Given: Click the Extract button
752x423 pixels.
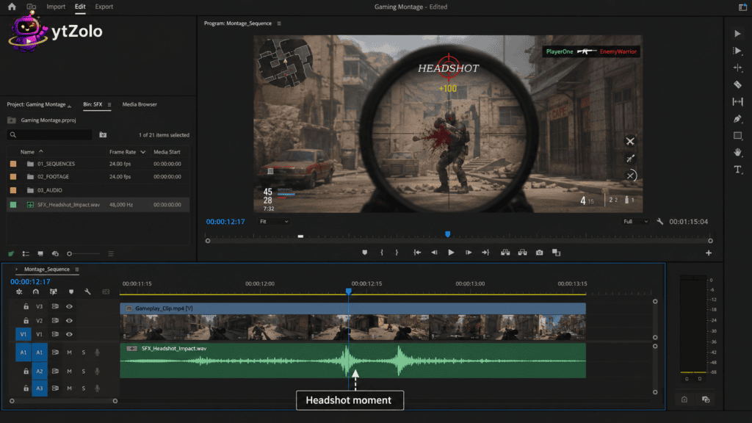Looking at the screenshot, I should [522, 253].
